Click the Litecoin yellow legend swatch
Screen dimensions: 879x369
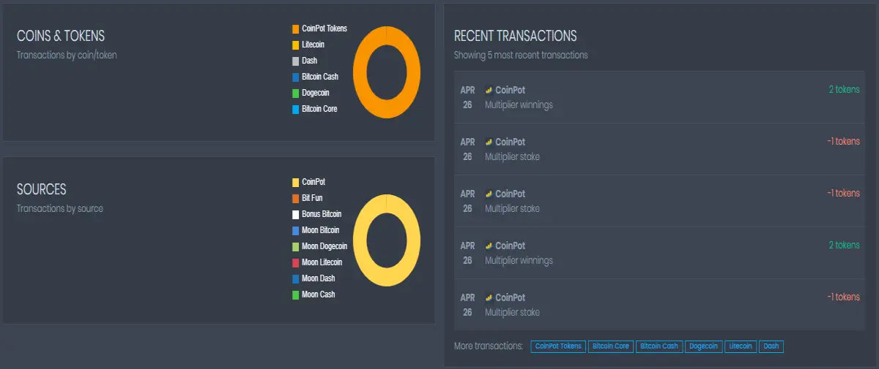coord(295,45)
